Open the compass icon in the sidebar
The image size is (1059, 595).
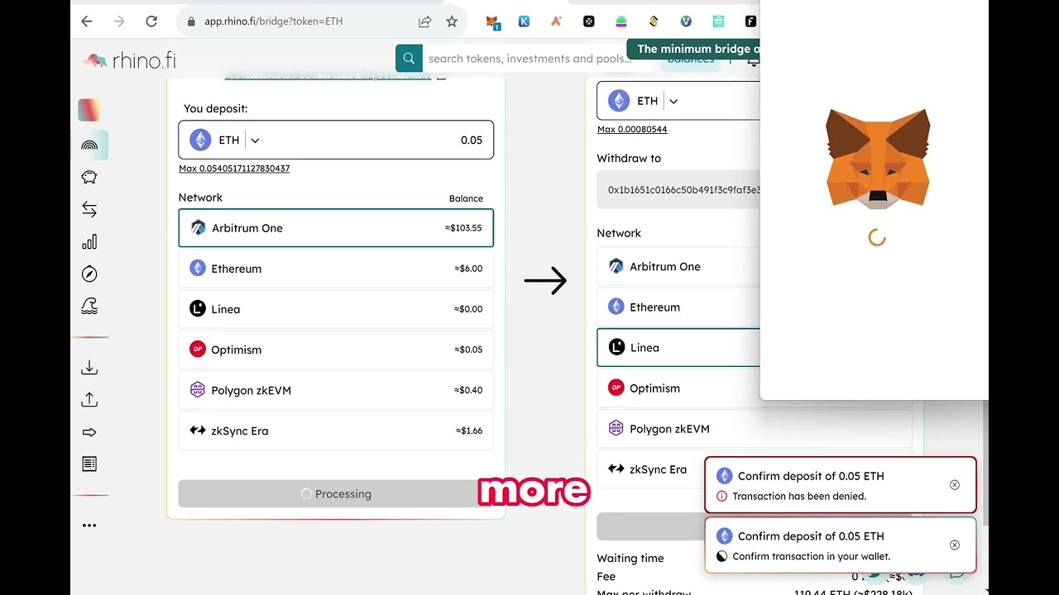pyautogui.click(x=89, y=274)
